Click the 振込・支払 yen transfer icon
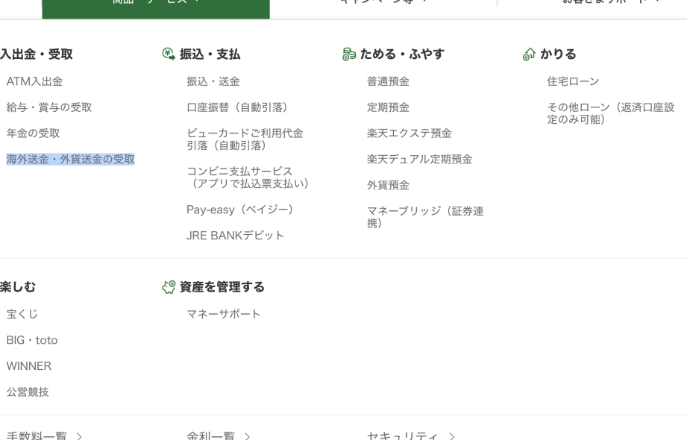The image size is (687, 440). 168,54
